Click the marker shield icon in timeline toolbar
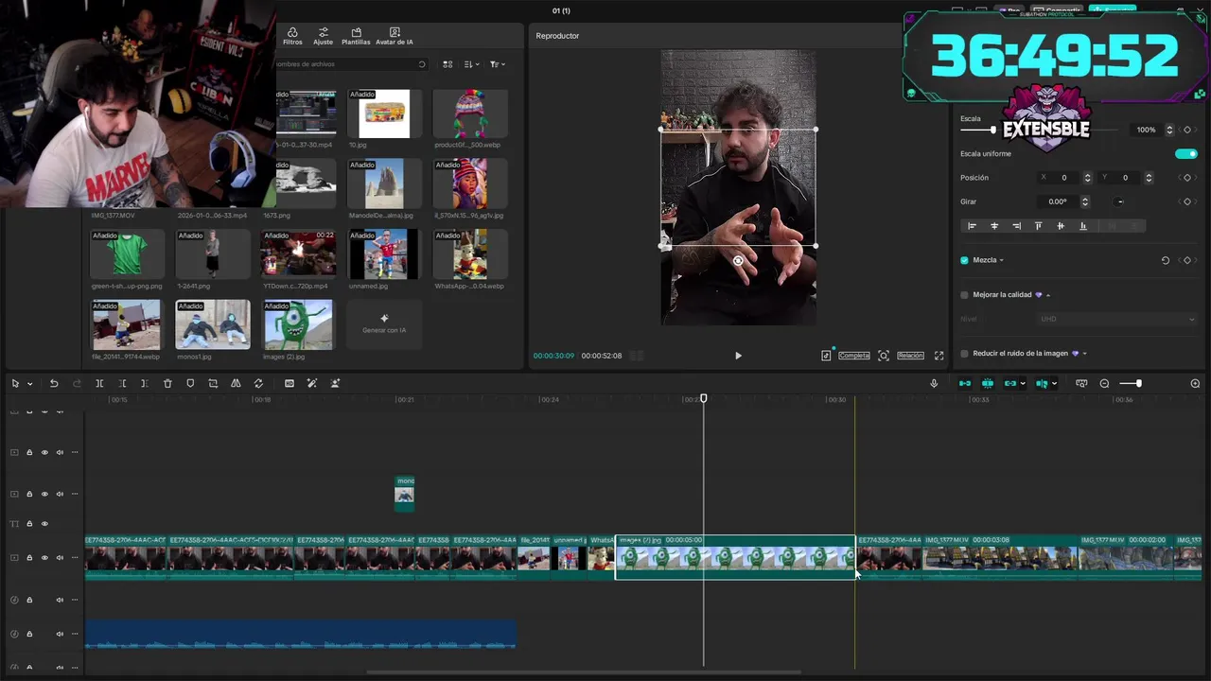The width and height of the screenshot is (1211, 681). click(x=190, y=383)
